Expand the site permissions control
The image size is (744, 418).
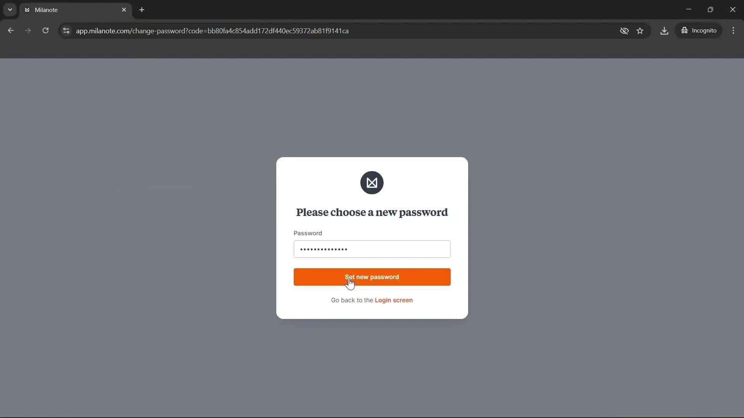coord(65,31)
